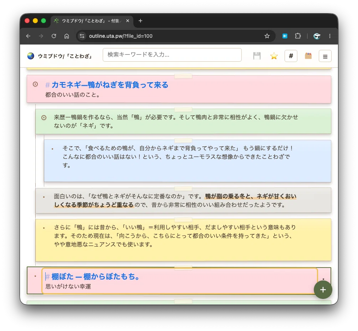Screen dimensions: 358x331
Task: Click the three-dot options on 棚ぼた note
Action: (x=323, y=279)
